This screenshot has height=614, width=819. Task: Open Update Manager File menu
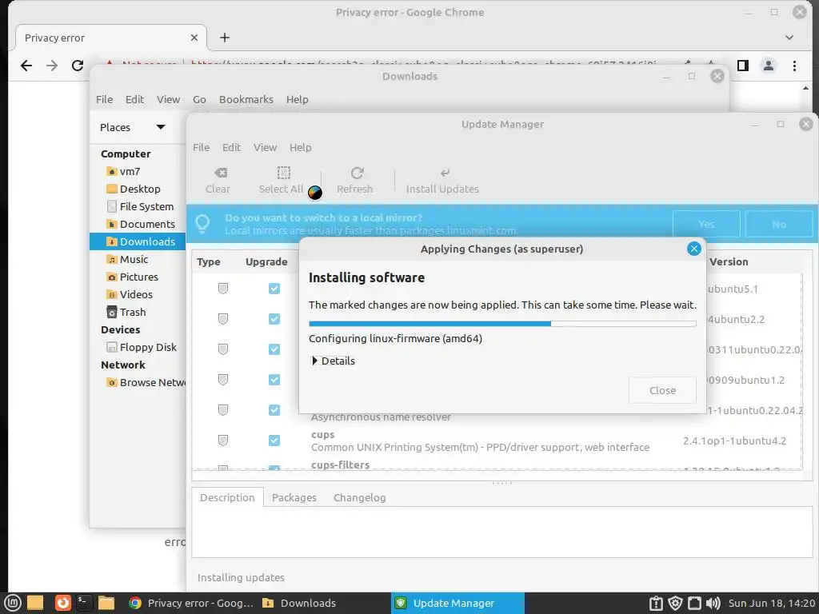coord(201,148)
